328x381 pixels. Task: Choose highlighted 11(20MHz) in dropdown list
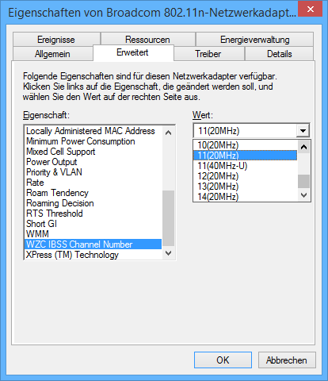point(245,156)
